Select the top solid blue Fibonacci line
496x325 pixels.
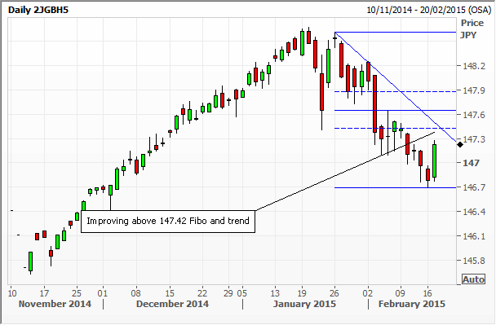coord(395,33)
